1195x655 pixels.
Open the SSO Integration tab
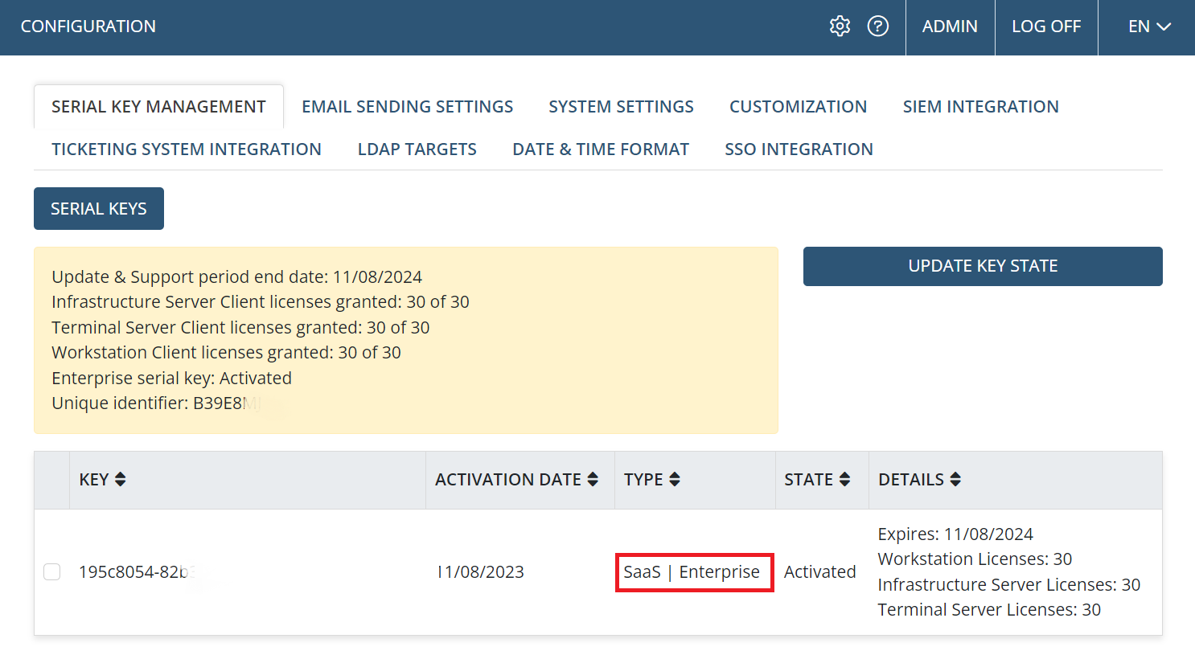pos(799,149)
